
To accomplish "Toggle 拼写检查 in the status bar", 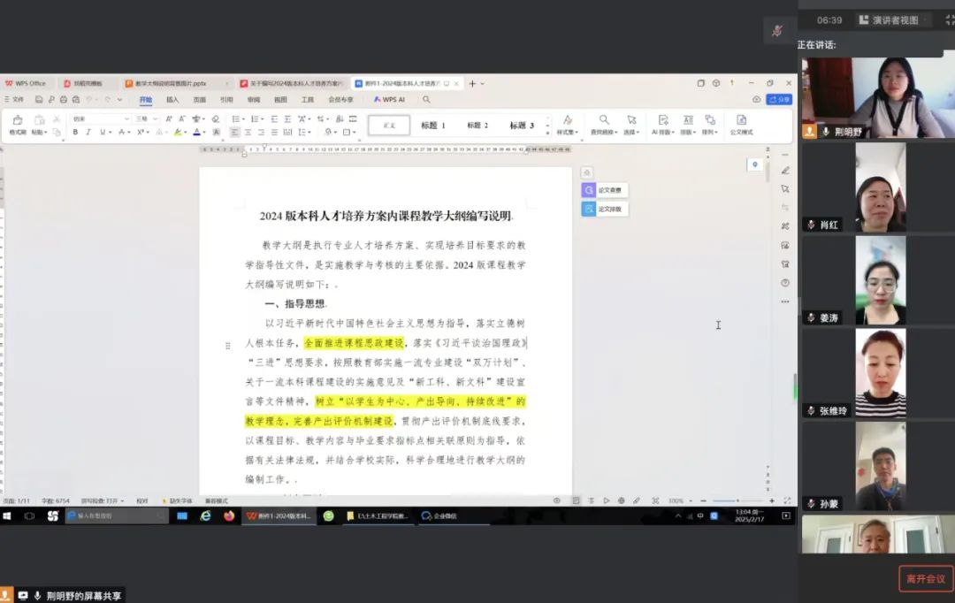I will click(99, 500).
